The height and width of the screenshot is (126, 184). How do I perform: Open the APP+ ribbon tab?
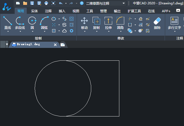point(166,11)
